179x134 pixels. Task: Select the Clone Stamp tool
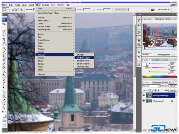4,56
